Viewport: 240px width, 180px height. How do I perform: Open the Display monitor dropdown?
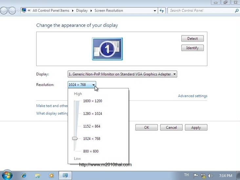(122, 74)
